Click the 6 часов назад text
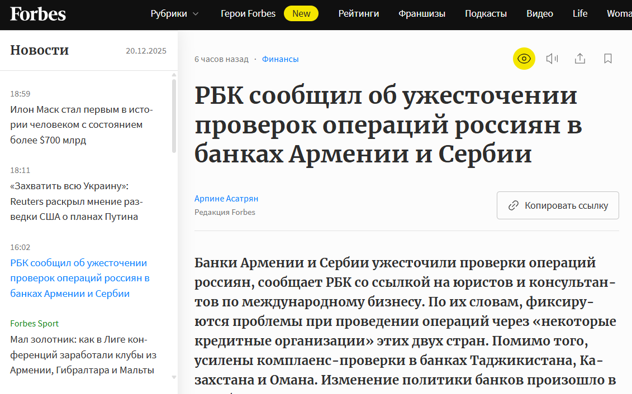Screen dimensions: 632x394 (221, 59)
